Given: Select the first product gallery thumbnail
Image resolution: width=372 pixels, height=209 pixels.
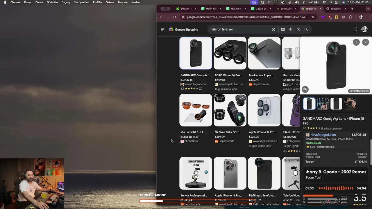Looking at the screenshot, I should coord(309,104).
